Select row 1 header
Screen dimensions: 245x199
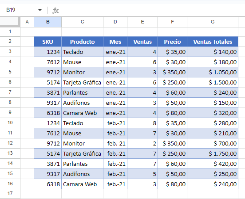click(x=10, y=32)
